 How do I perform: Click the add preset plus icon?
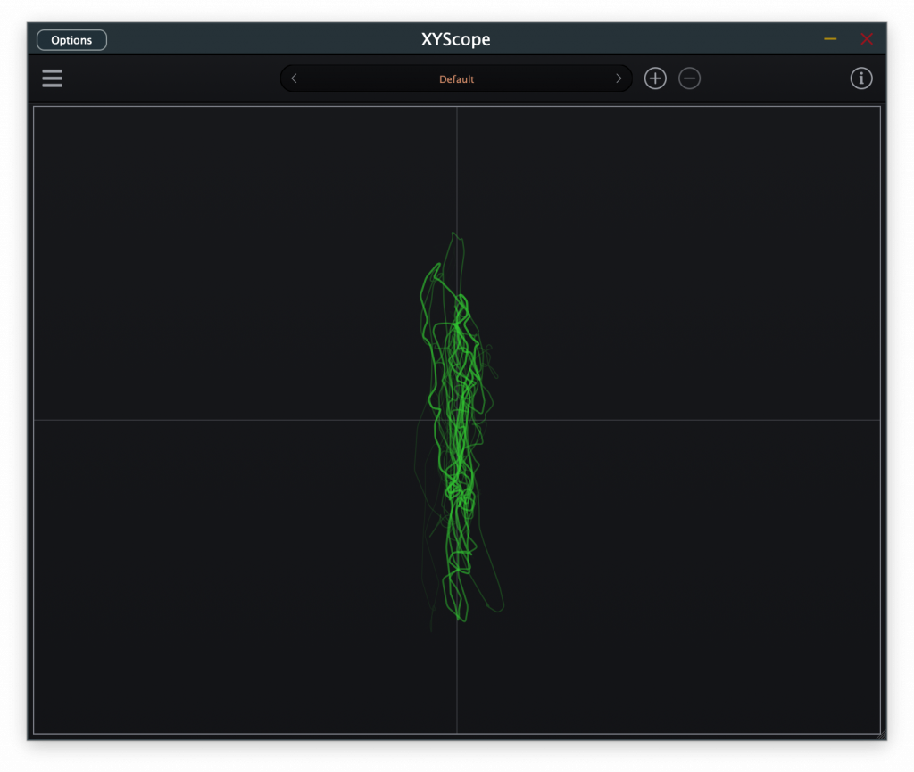click(x=655, y=78)
